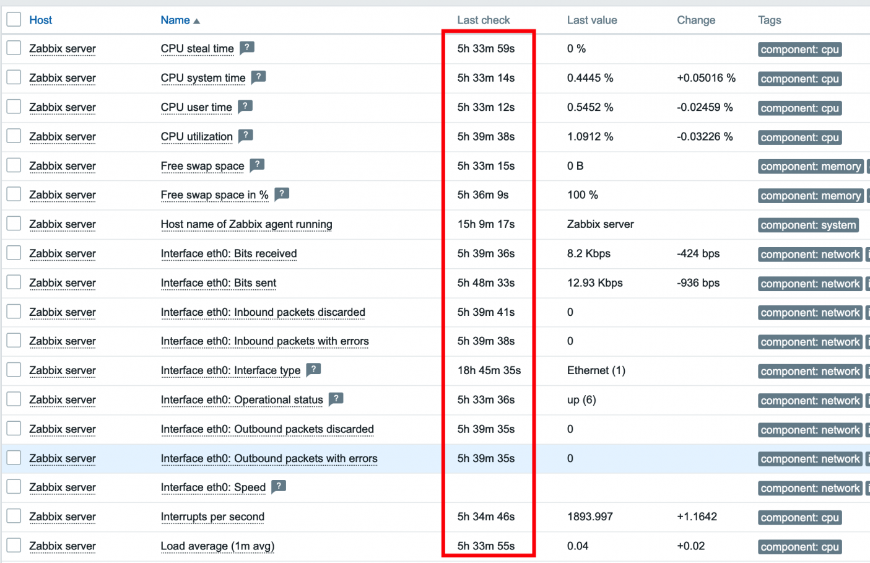The width and height of the screenshot is (870, 563).
Task: Toggle the select-all checkbox in header
Action: point(14,20)
